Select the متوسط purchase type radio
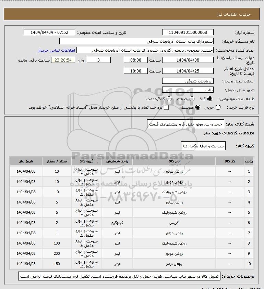Image resolution: width=264 pixels, height=289 pixels. tap(198, 107)
